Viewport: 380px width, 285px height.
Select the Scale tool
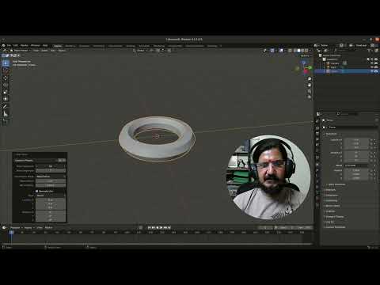tap(6, 92)
